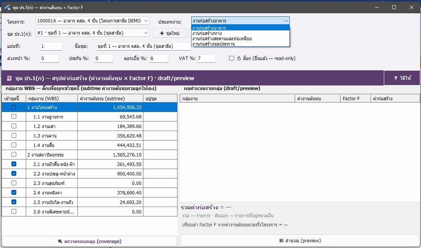Click the cost value 69,543.68
The height and width of the screenshot is (248, 421).
point(130,117)
